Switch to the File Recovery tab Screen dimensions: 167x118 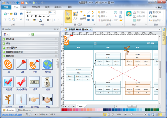click(x=26, y=110)
